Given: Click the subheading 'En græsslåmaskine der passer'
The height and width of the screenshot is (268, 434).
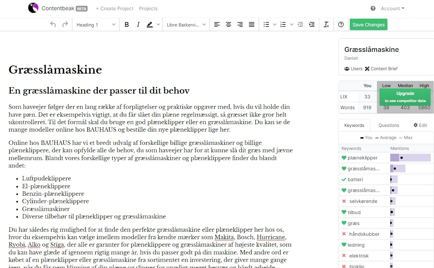Looking at the screenshot, I should coord(99,91).
